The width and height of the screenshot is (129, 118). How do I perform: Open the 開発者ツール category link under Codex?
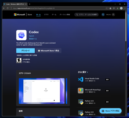[x=33, y=39]
